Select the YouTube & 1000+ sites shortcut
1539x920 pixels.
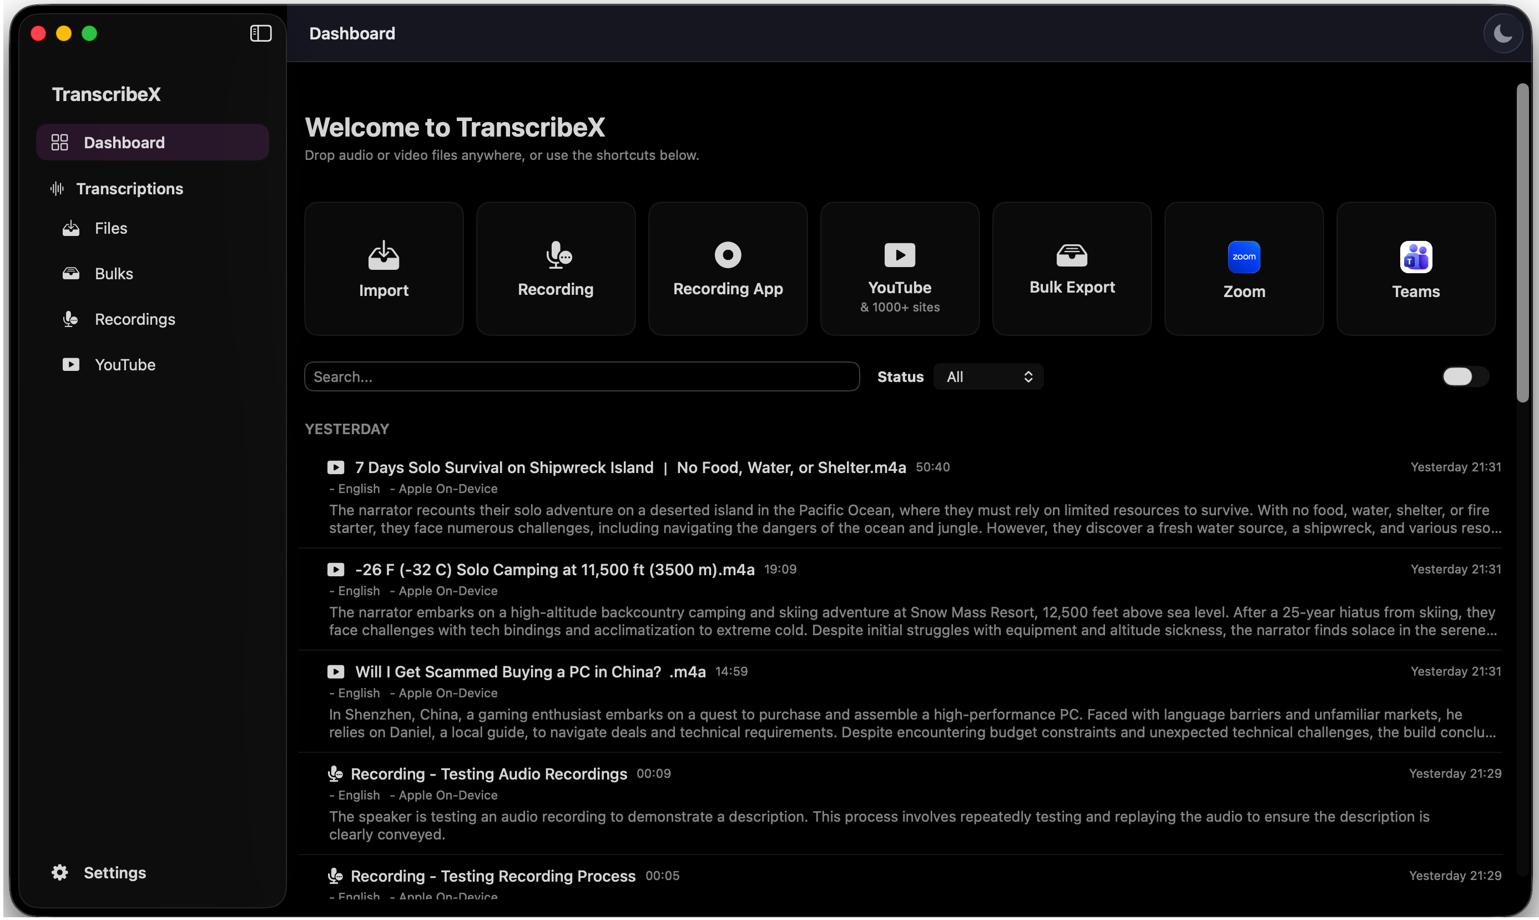coord(900,268)
